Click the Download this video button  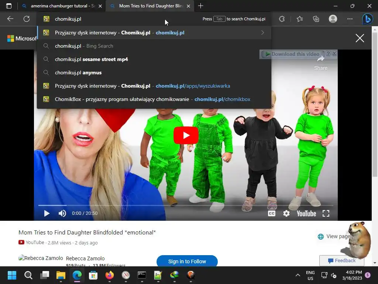click(x=293, y=54)
